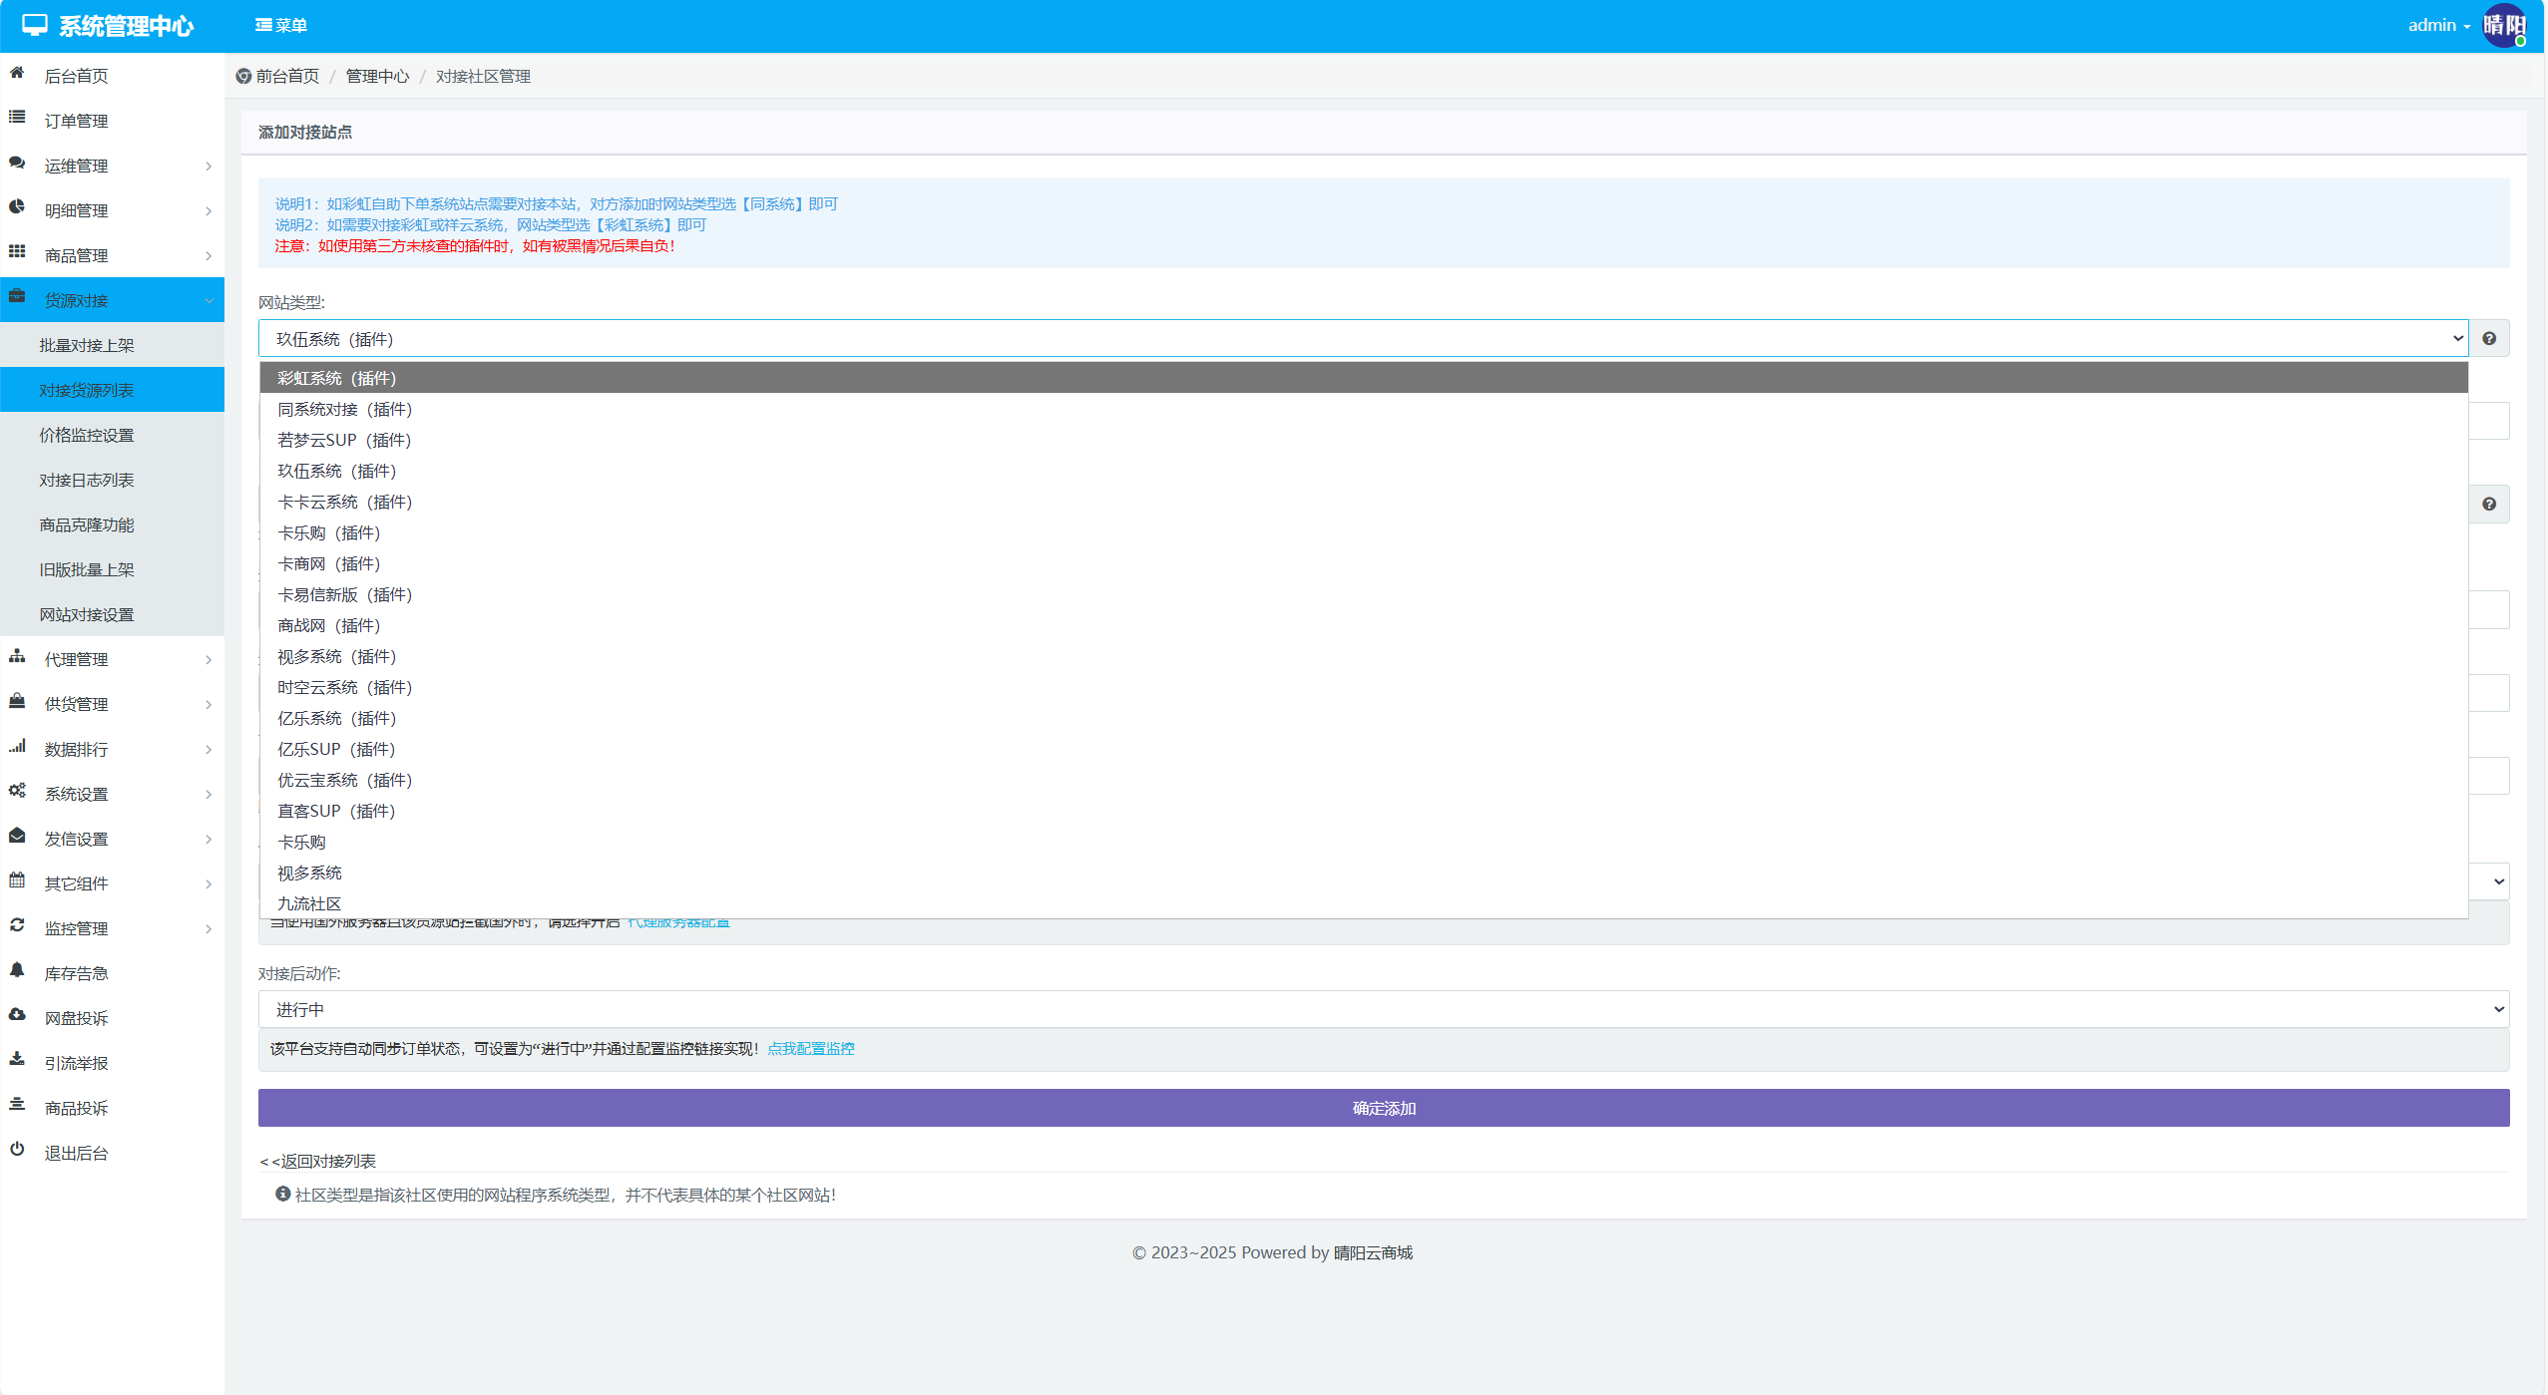Select 若梦云SUP（插件） option
Image resolution: width=2548 pixels, height=1395 pixels.
tap(1364, 440)
